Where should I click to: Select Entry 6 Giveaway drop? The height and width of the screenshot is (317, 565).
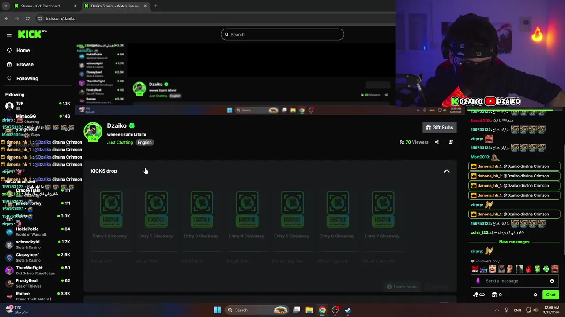pyautogui.click(x=337, y=215)
